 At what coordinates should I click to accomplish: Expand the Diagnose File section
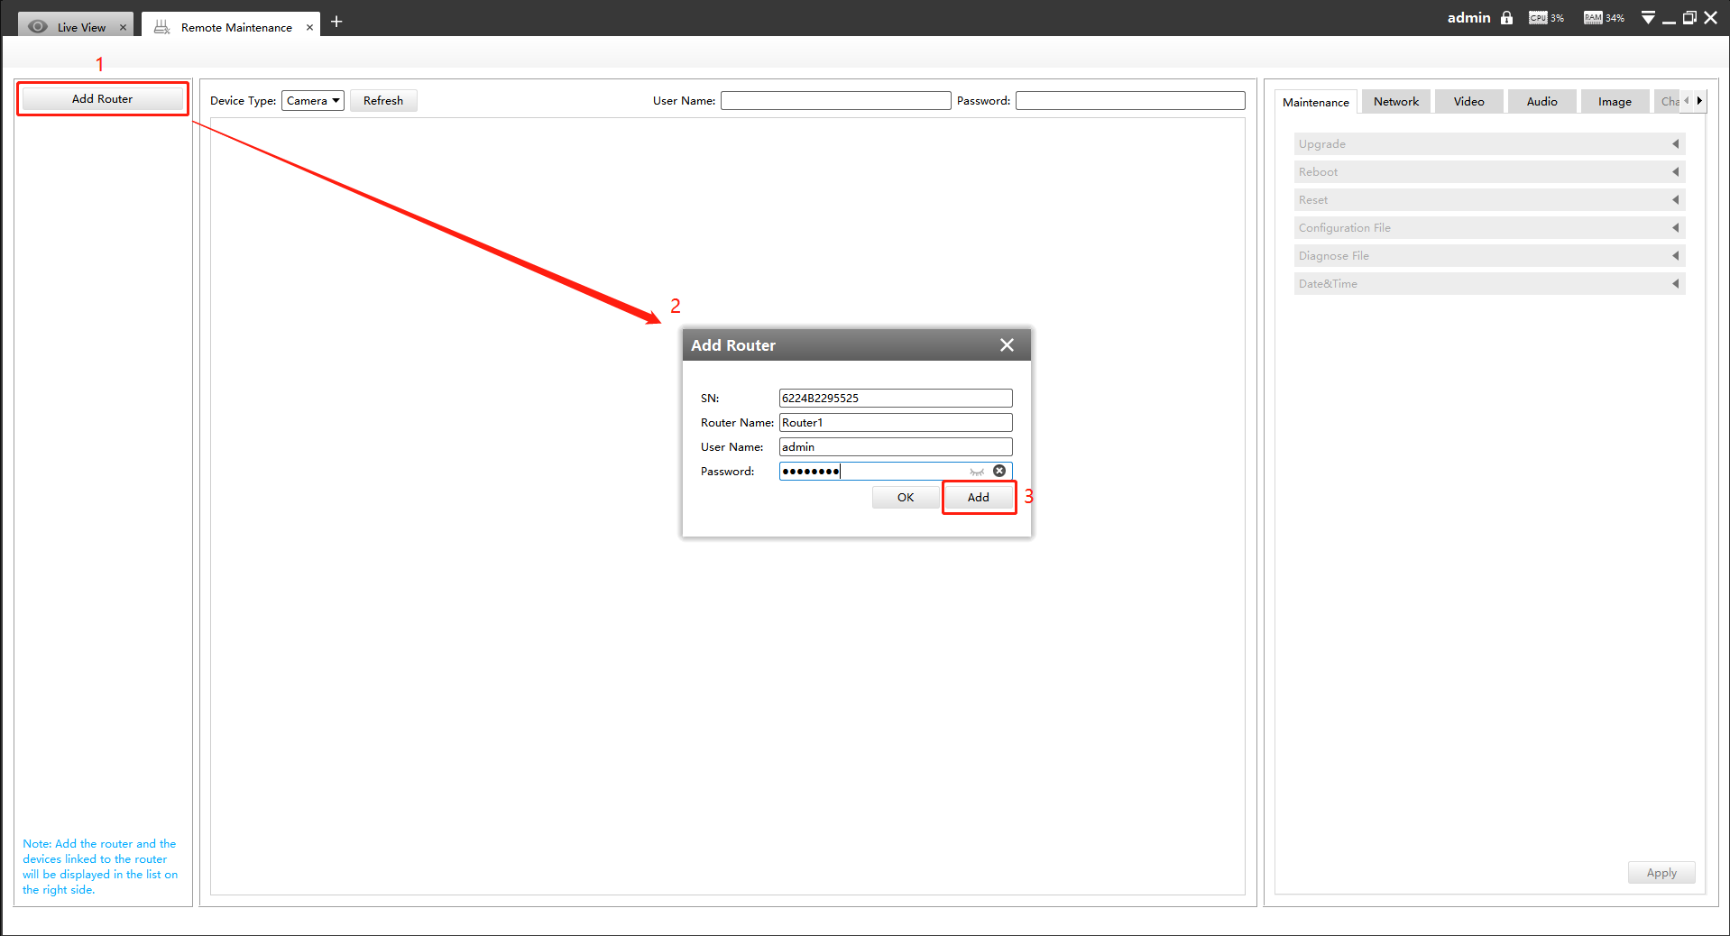click(1489, 256)
